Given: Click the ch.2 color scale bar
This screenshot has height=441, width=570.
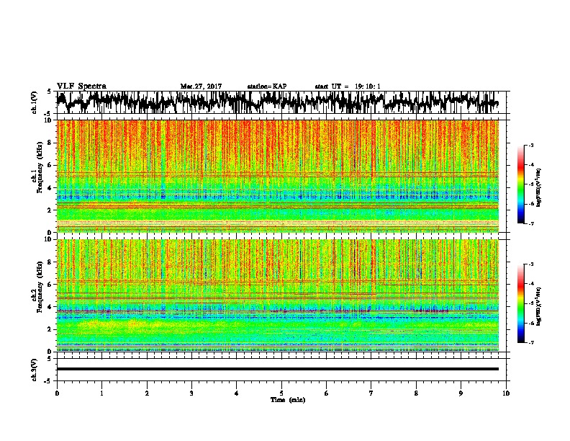Looking at the screenshot, I should [x=520, y=303].
